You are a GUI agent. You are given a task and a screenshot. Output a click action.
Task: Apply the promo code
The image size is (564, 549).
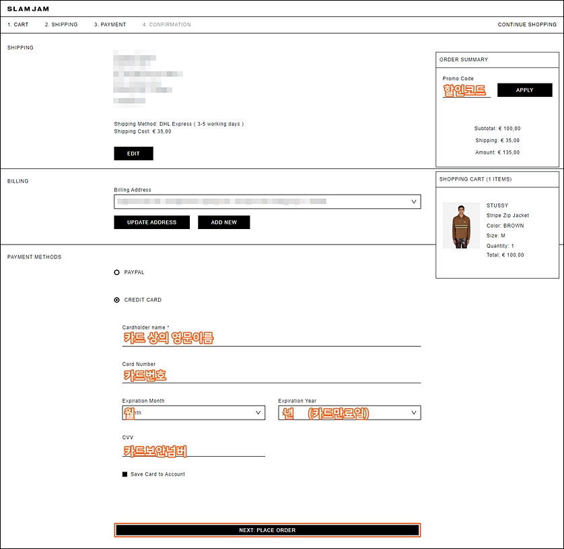click(525, 90)
